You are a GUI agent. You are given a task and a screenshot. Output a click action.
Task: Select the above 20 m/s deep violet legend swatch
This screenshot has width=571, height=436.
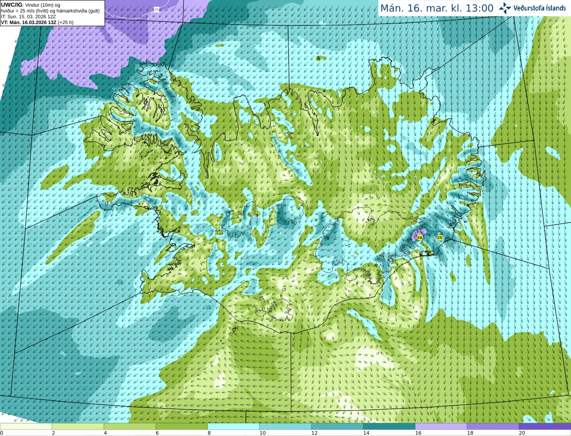[x=545, y=426]
